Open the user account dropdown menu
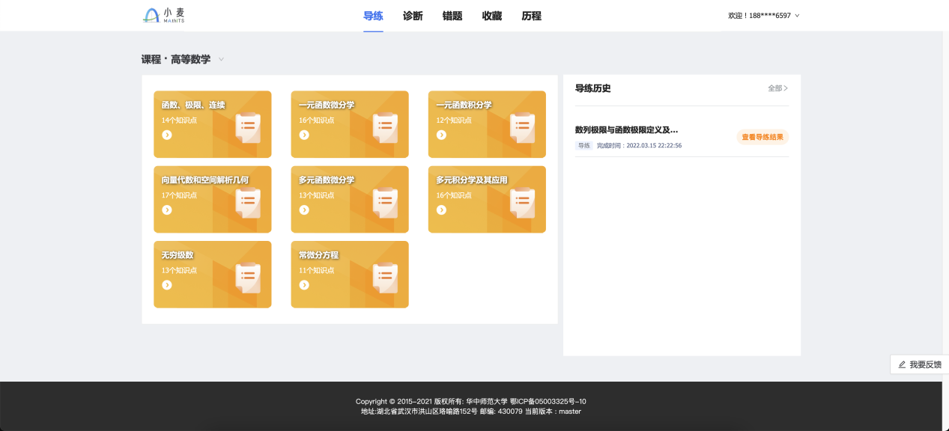The height and width of the screenshot is (431, 949). pyautogui.click(x=796, y=16)
